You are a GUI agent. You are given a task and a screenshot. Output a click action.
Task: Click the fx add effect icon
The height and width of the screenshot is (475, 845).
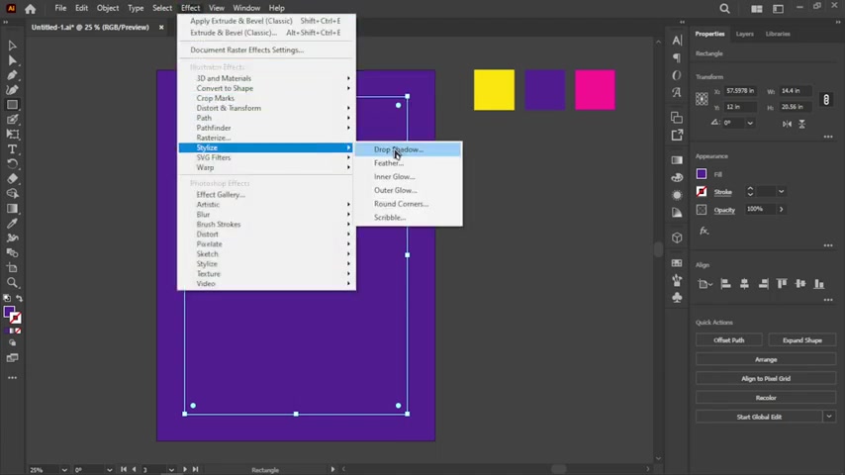[704, 231]
